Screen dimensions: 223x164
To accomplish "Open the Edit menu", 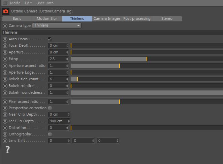I will click(28, 3).
